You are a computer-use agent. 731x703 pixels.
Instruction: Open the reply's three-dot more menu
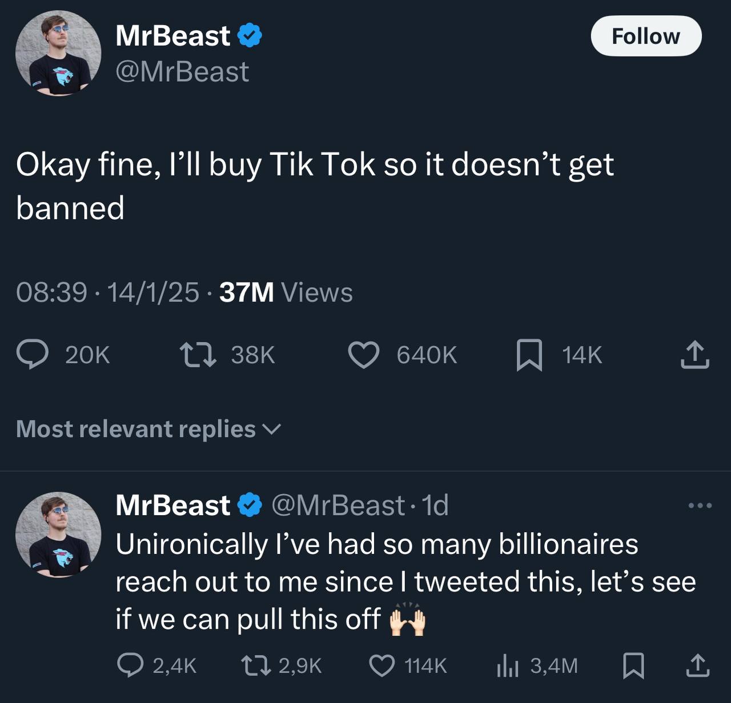click(700, 505)
